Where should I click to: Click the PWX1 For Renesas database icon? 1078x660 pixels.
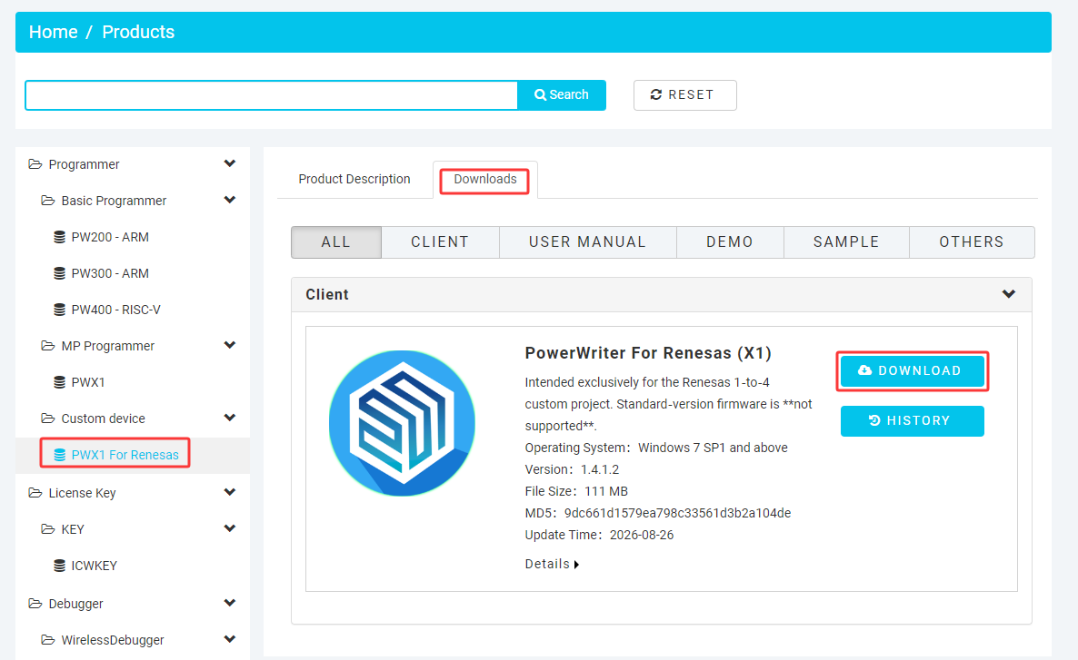pyautogui.click(x=60, y=455)
